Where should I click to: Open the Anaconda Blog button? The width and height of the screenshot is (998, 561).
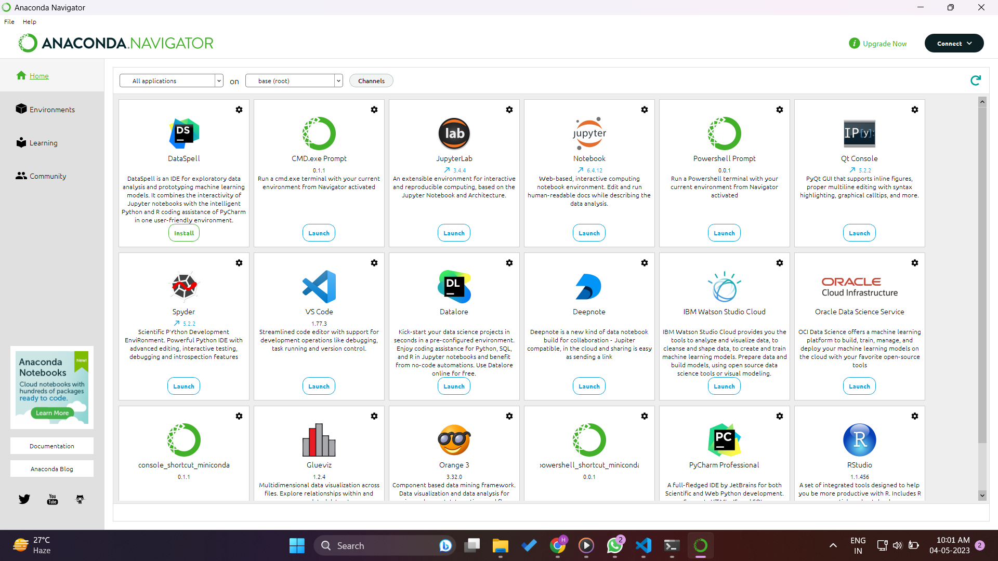(52, 469)
